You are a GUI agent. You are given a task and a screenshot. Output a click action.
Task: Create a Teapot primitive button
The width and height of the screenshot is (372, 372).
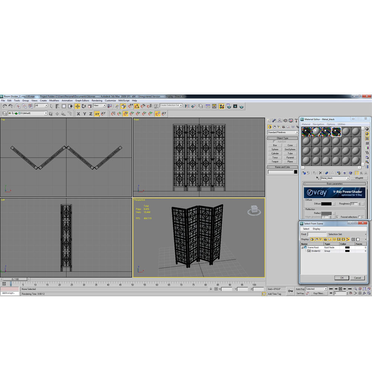point(275,161)
